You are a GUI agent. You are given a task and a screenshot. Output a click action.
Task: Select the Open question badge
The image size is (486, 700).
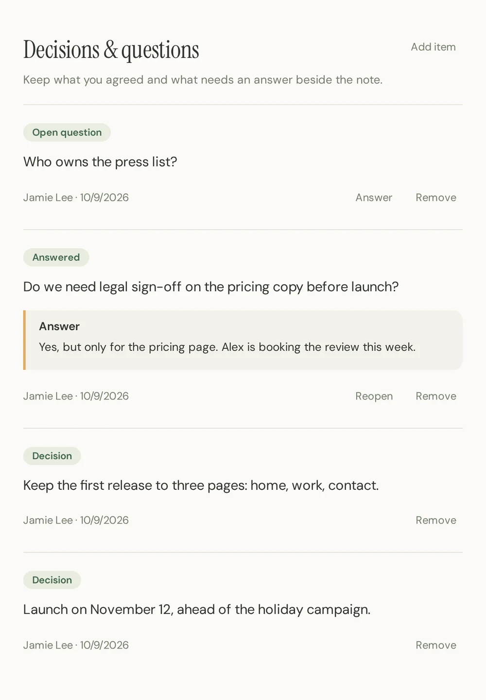click(67, 132)
